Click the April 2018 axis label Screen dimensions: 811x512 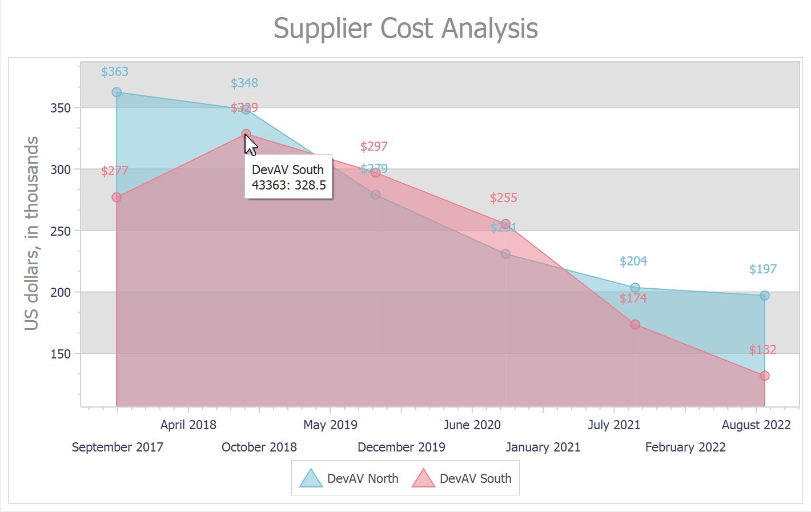pyautogui.click(x=188, y=425)
